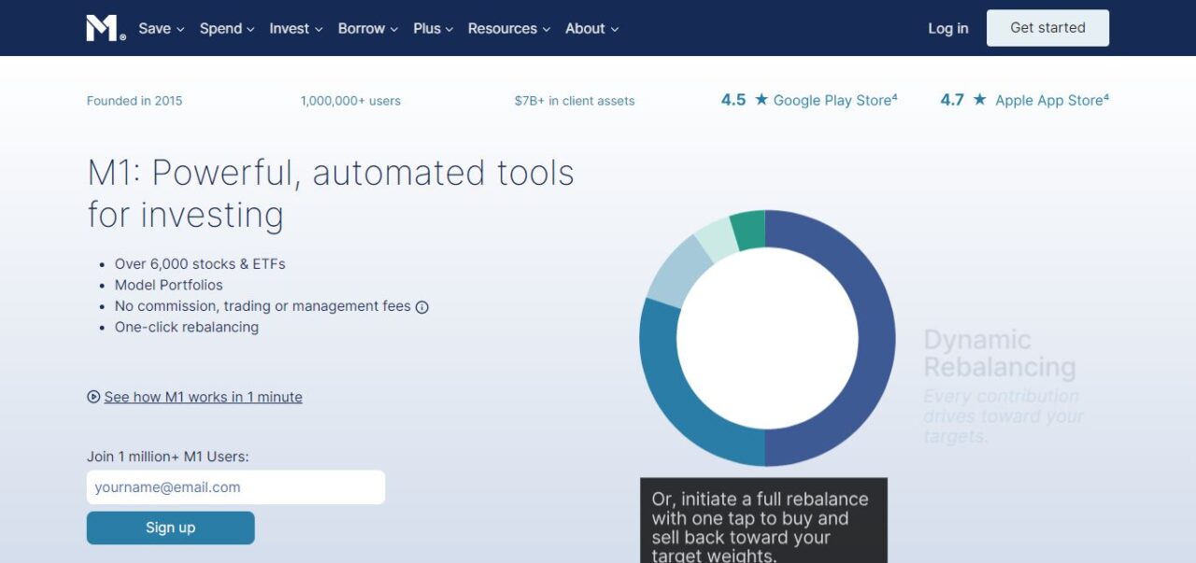Image resolution: width=1196 pixels, height=563 pixels.
Task: Click the '$7B+ in client assets' text
Action: (574, 101)
